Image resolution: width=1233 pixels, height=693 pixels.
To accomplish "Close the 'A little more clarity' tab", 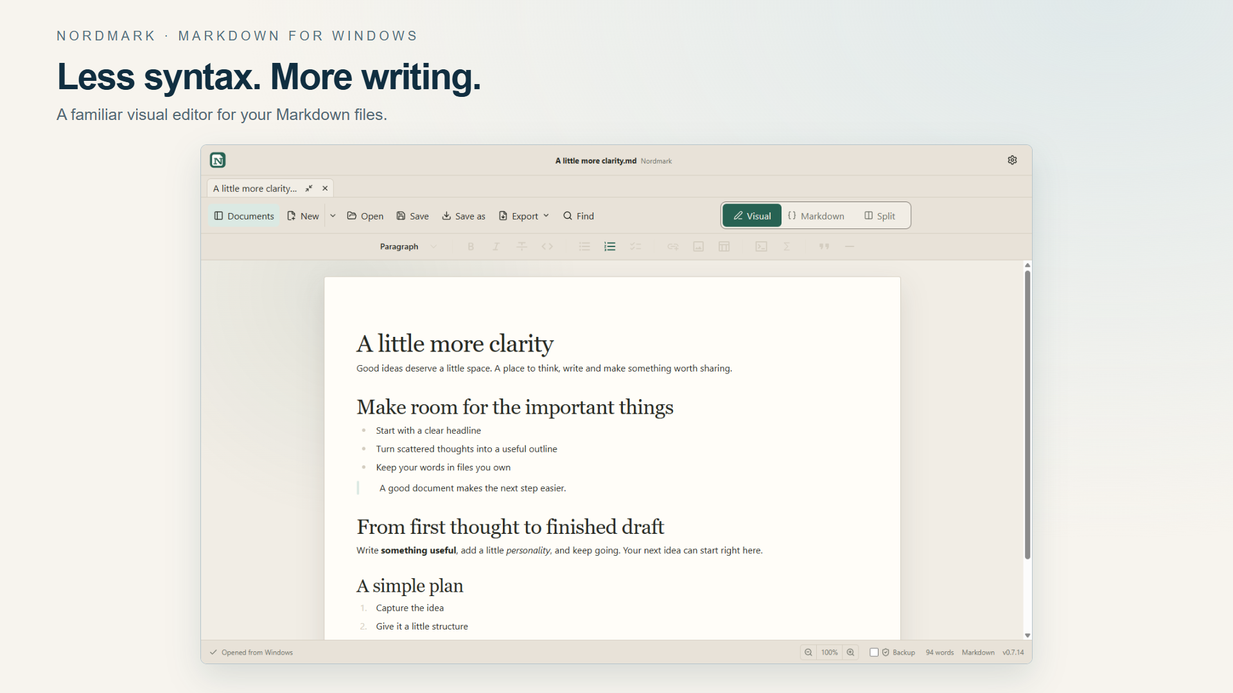I will point(325,189).
